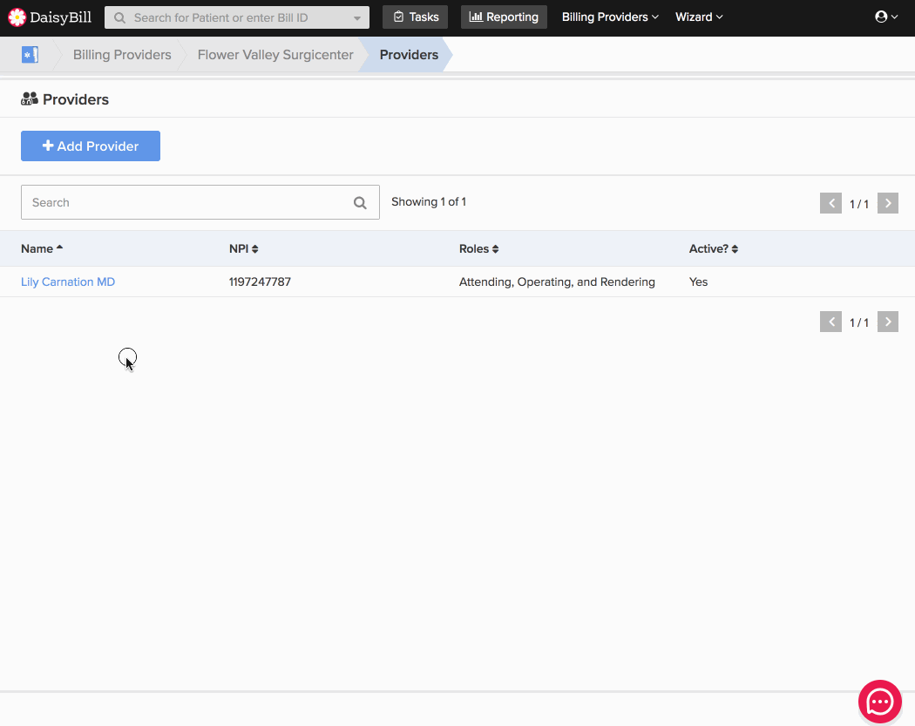The width and height of the screenshot is (915, 726).
Task: Open the Reporting page
Action: pos(504,17)
